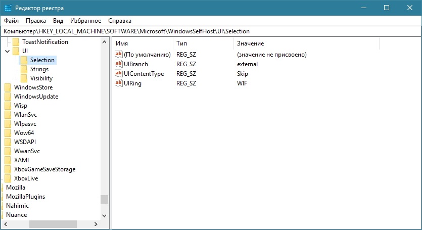Click the (По умолчанию) value icon
The width and height of the screenshot is (422, 230).
(118, 54)
